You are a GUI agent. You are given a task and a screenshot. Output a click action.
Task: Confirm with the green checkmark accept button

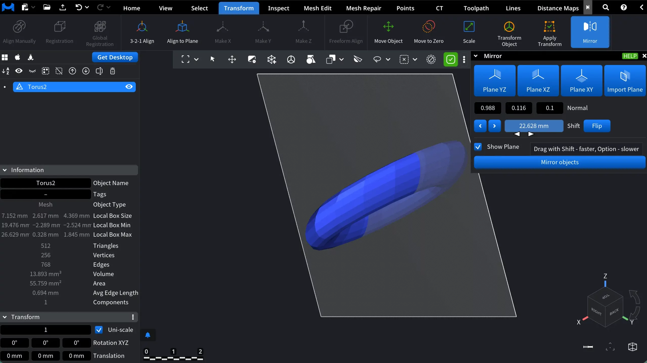point(451,59)
